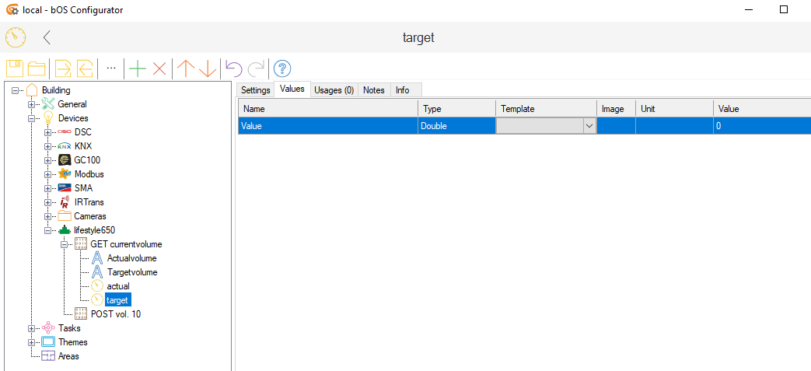Move item down with orange down arrow
Screen dimensions: 811x371
click(208, 68)
